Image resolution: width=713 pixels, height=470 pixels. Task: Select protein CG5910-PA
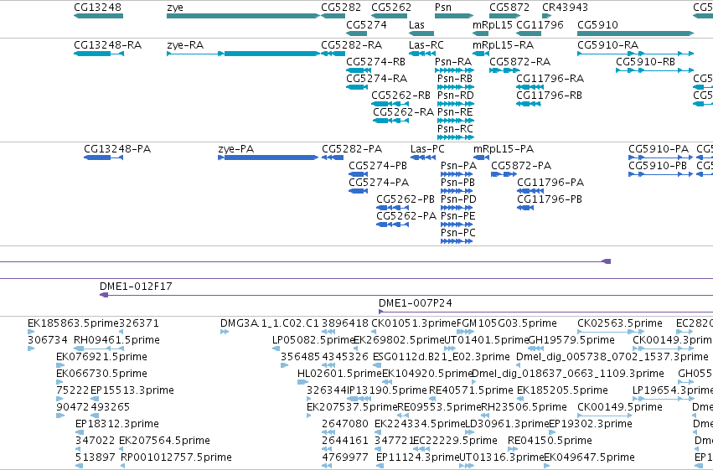pyautogui.click(x=659, y=148)
